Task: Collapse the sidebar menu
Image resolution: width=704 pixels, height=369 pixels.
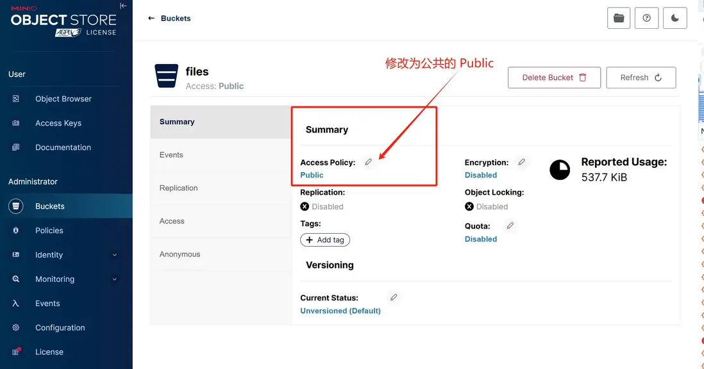Action: (x=123, y=5)
